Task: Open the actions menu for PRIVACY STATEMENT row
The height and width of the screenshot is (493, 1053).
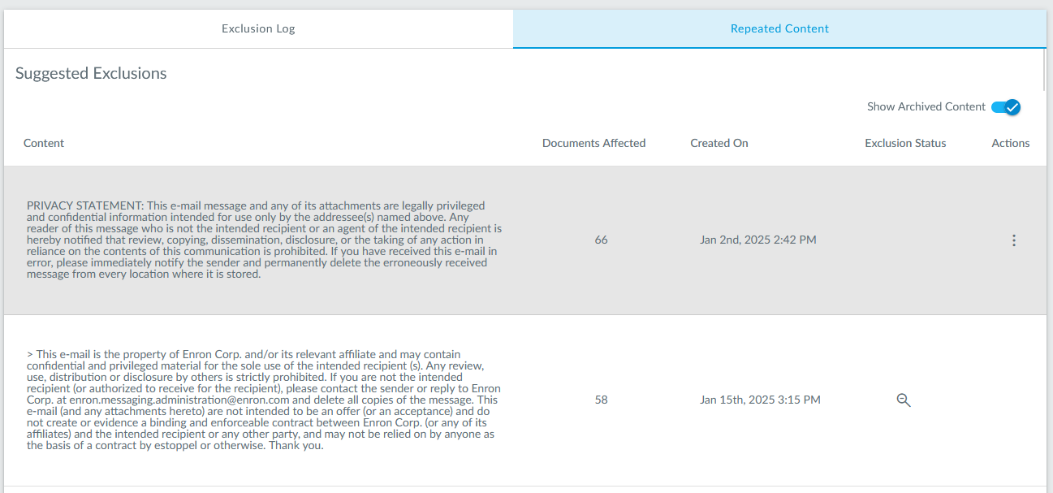Action: (1013, 240)
